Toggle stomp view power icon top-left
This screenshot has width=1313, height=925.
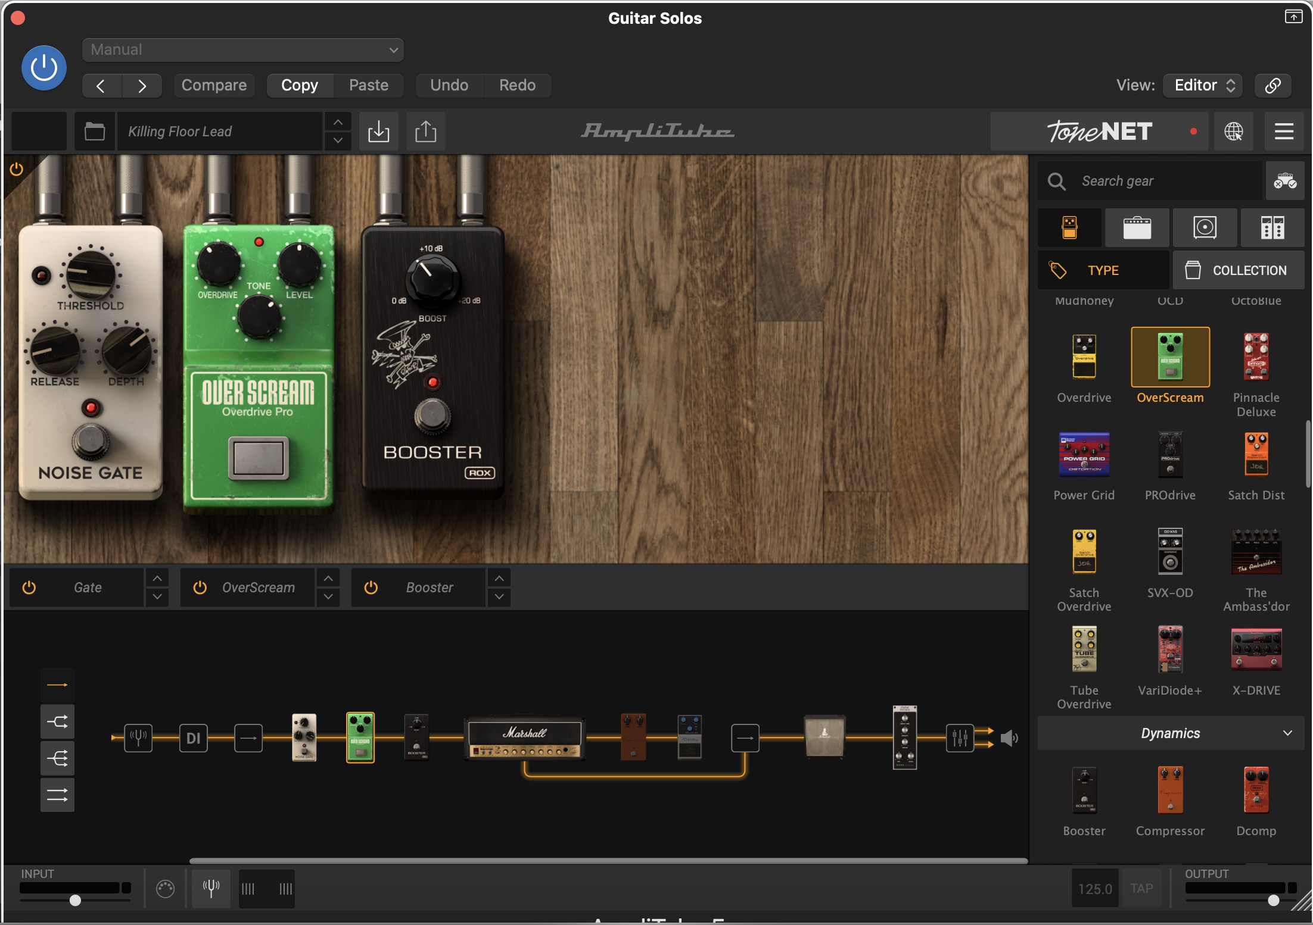click(x=17, y=170)
